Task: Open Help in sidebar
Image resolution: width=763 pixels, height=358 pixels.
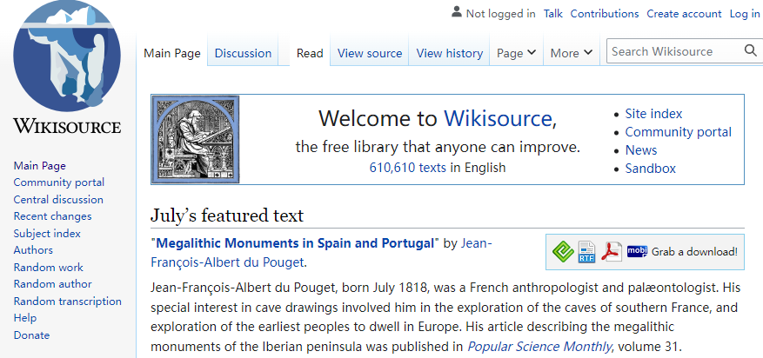Action: [25, 318]
